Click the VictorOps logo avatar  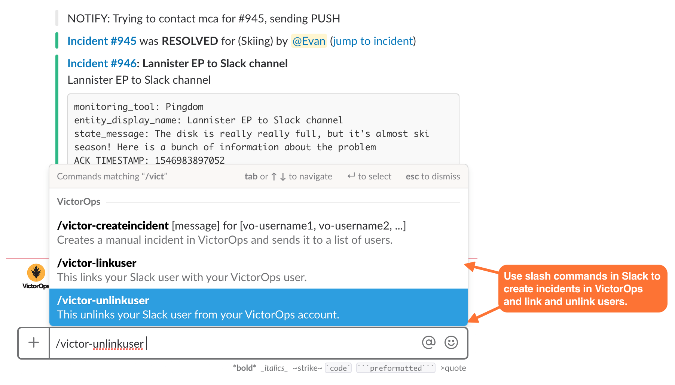(36, 276)
